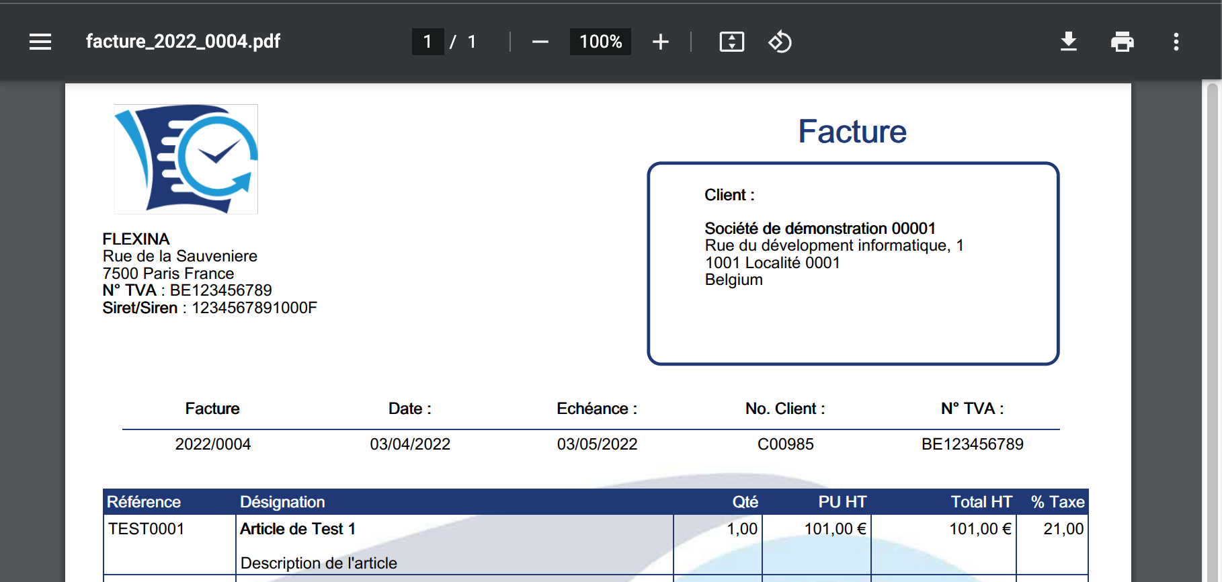Click the zoom in plus icon
This screenshot has height=582, width=1222.
pos(661,42)
